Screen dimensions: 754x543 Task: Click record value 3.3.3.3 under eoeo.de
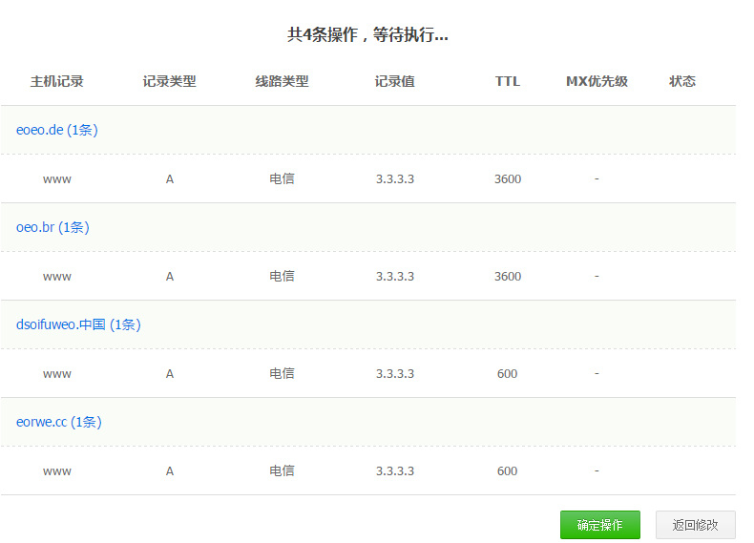395,178
